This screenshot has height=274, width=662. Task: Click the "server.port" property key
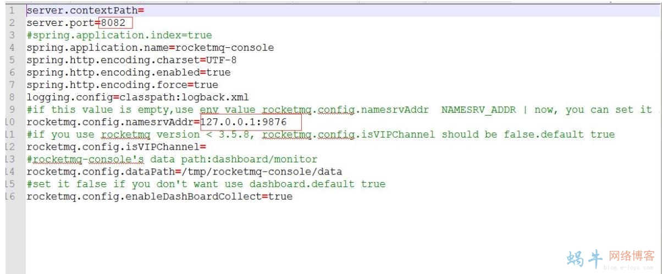[60, 23]
